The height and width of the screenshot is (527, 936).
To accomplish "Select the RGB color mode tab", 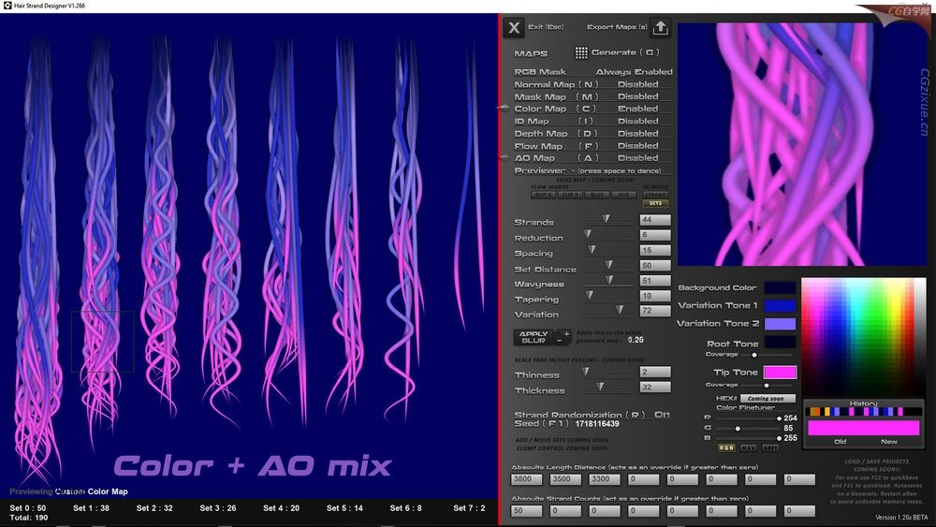I will point(726,448).
